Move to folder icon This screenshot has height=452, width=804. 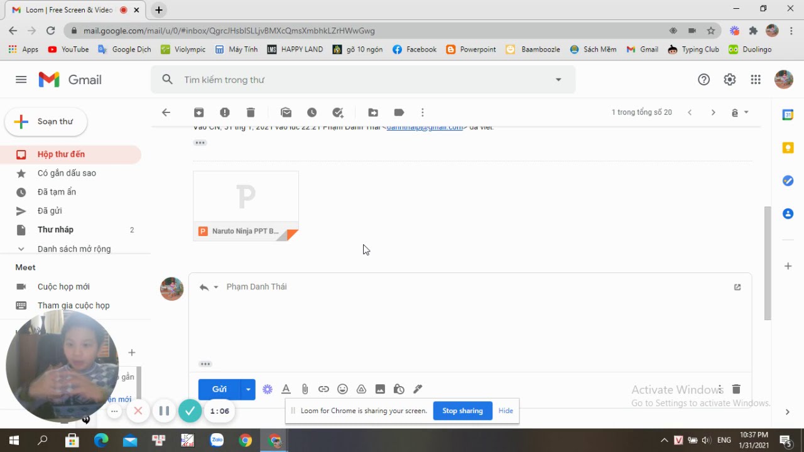(x=373, y=112)
